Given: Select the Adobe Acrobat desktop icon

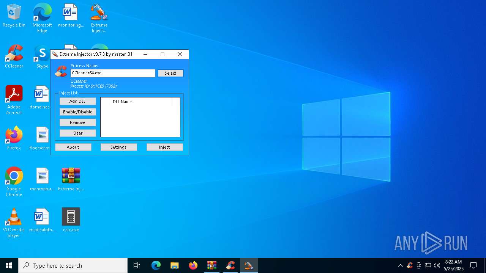Looking at the screenshot, I should click(14, 100).
